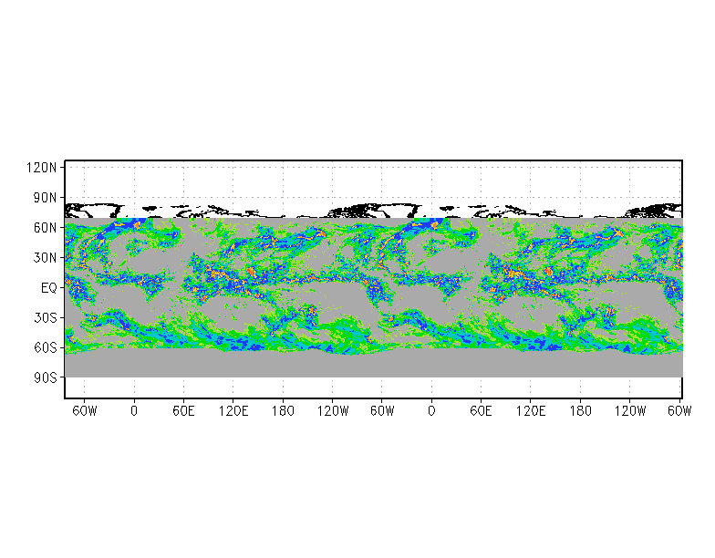
Task: Select the 90S latitude axis label
Action: coord(45,377)
